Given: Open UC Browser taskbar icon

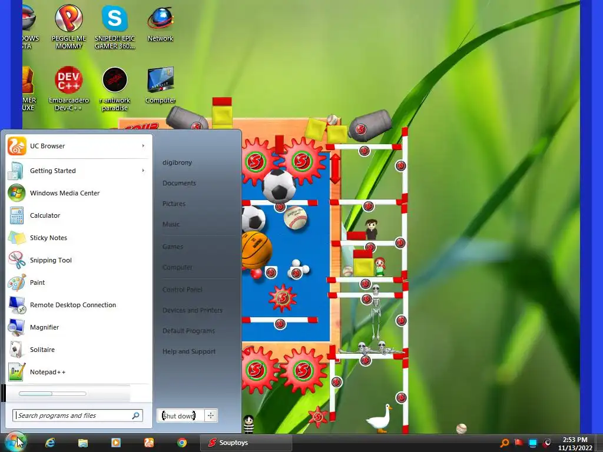Looking at the screenshot, I should click(x=149, y=443).
